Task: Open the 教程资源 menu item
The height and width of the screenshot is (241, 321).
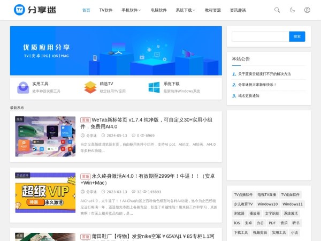Action: pyautogui.click(x=213, y=10)
